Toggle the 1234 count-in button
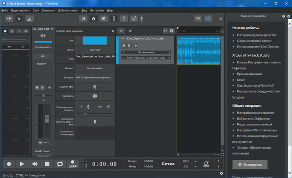The image size is (292, 178). [x=73, y=164]
